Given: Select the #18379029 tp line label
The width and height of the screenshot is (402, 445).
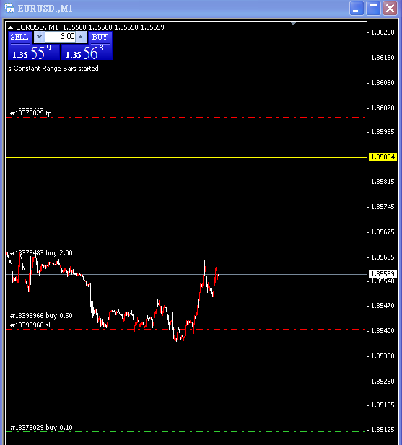Looking at the screenshot, I should click(31, 113).
